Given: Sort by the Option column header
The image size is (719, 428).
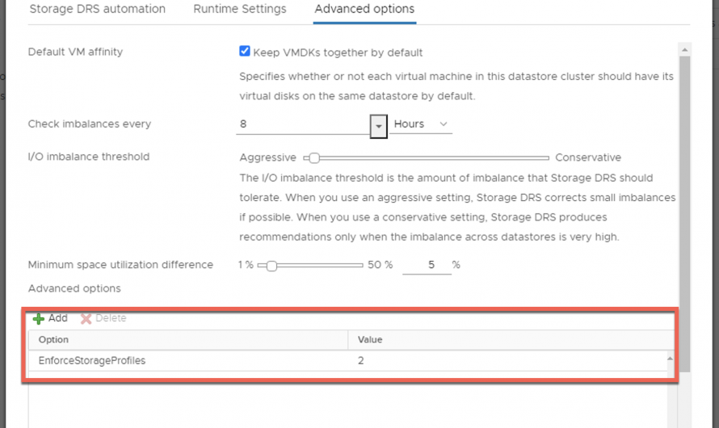Looking at the screenshot, I should tap(187, 340).
